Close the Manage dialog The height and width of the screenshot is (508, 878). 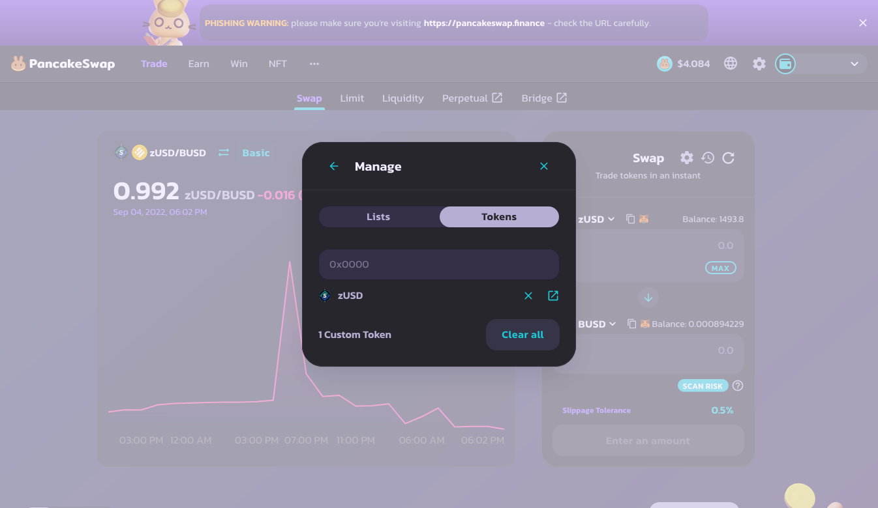point(544,167)
